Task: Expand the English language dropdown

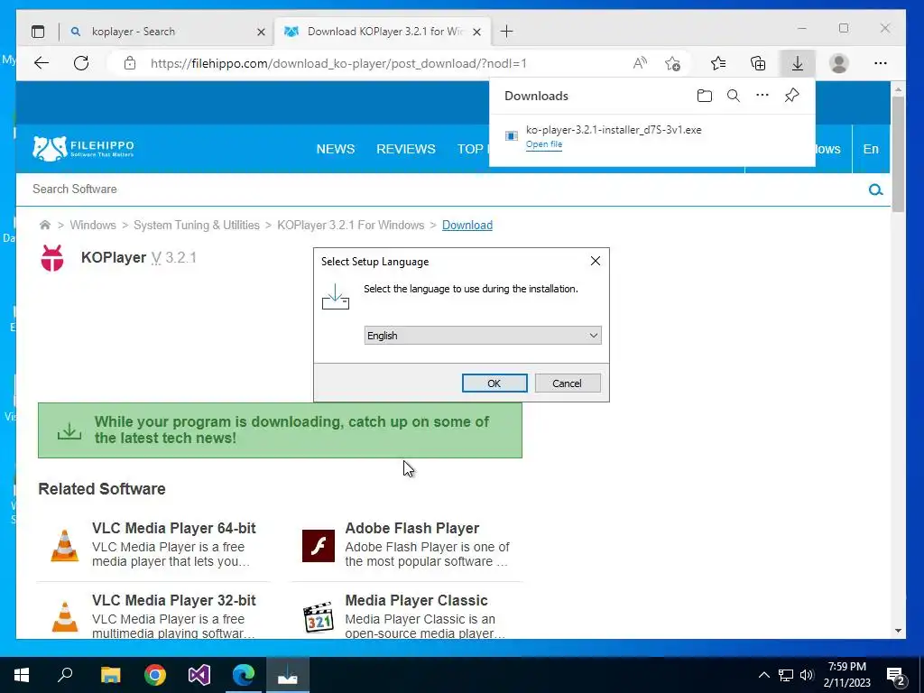Action: click(x=483, y=336)
